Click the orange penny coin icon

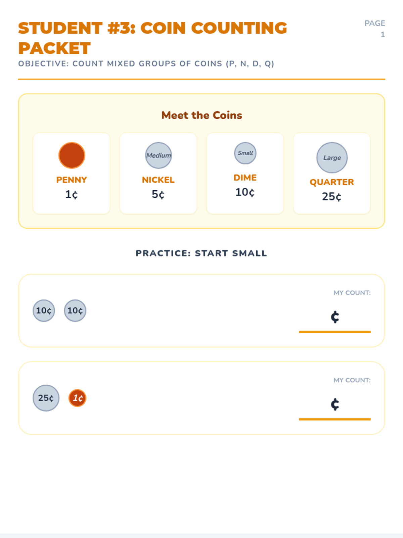click(72, 155)
